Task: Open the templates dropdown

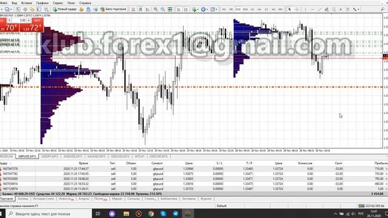Action: click(214, 9)
